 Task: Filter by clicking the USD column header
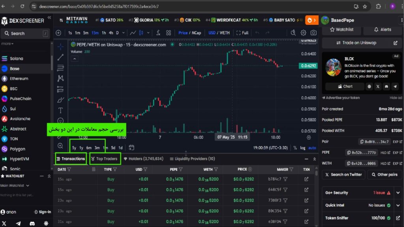[x=142, y=169]
